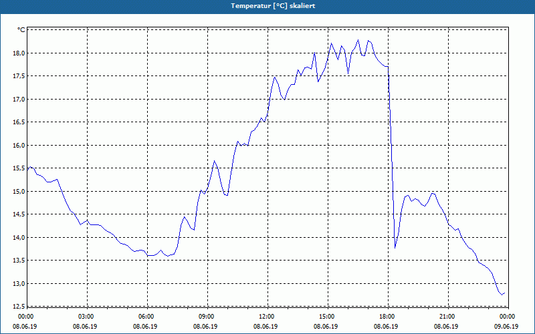Select the 18,0 y-axis value
The height and width of the screenshot is (334, 535).
pyautogui.click(x=19, y=53)
